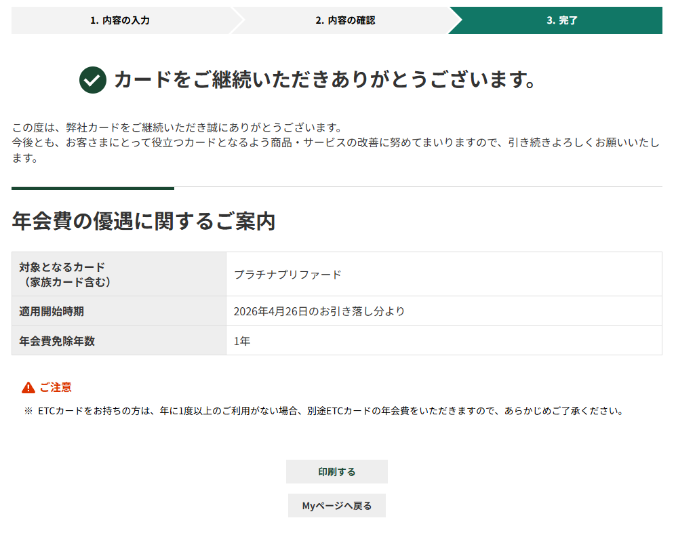Click the 2026年4月26日 start date value
The height and width of the screenshot is (535, 676).
point(319,311)
